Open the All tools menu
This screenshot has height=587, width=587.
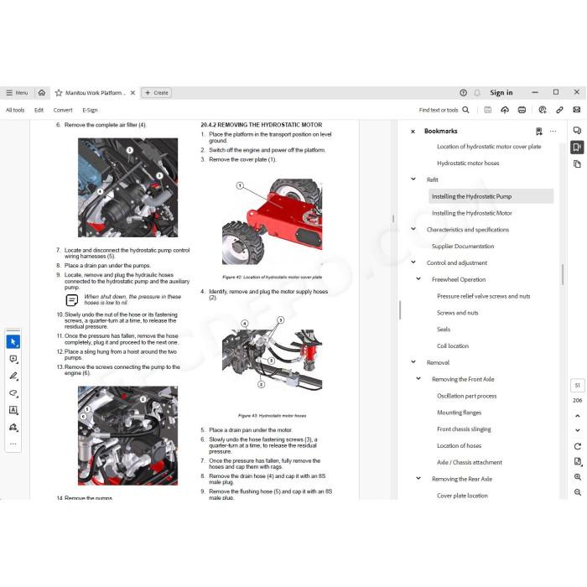(15, 110)
